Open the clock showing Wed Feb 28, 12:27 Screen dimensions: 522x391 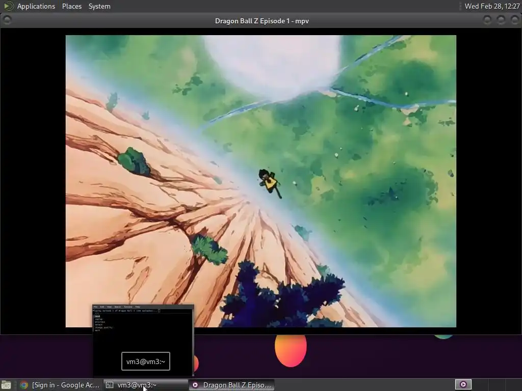[492, 6]
